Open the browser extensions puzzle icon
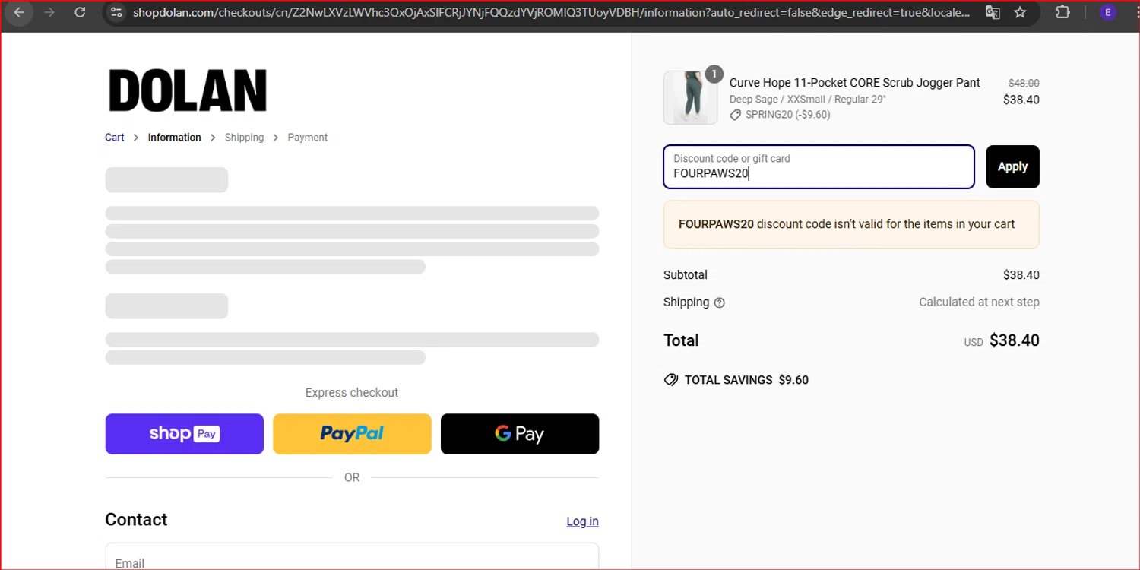Viewport: 1140px width, 570px height. (x=1062, y=12)
